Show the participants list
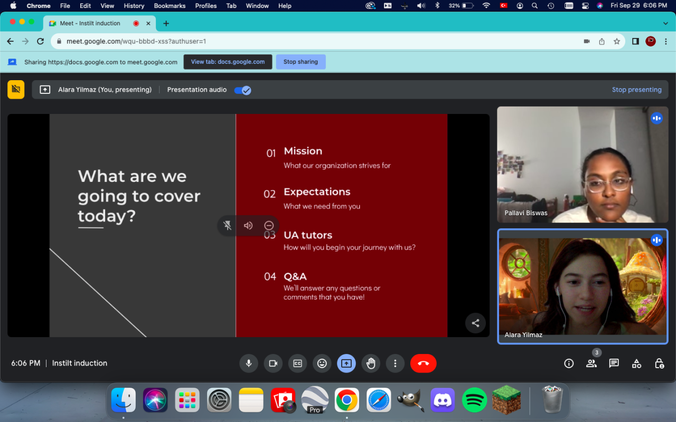 pyautogui.click(x=591, y=363)
